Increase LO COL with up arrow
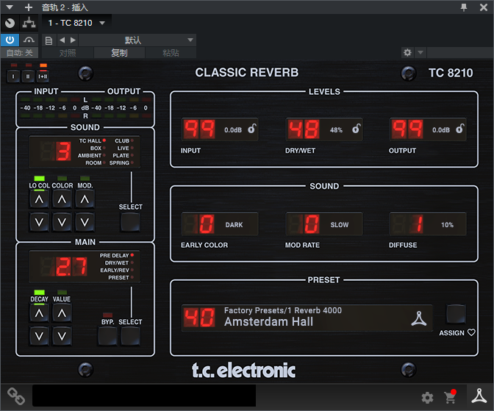494x411 pixels. coord(39,199)
